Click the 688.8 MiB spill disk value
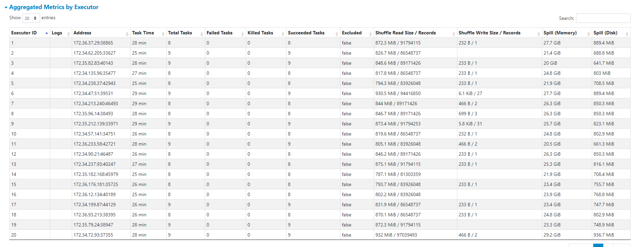The width and height of the screenshot is (635, 247). pyautogui.click(x=604, y=53)
